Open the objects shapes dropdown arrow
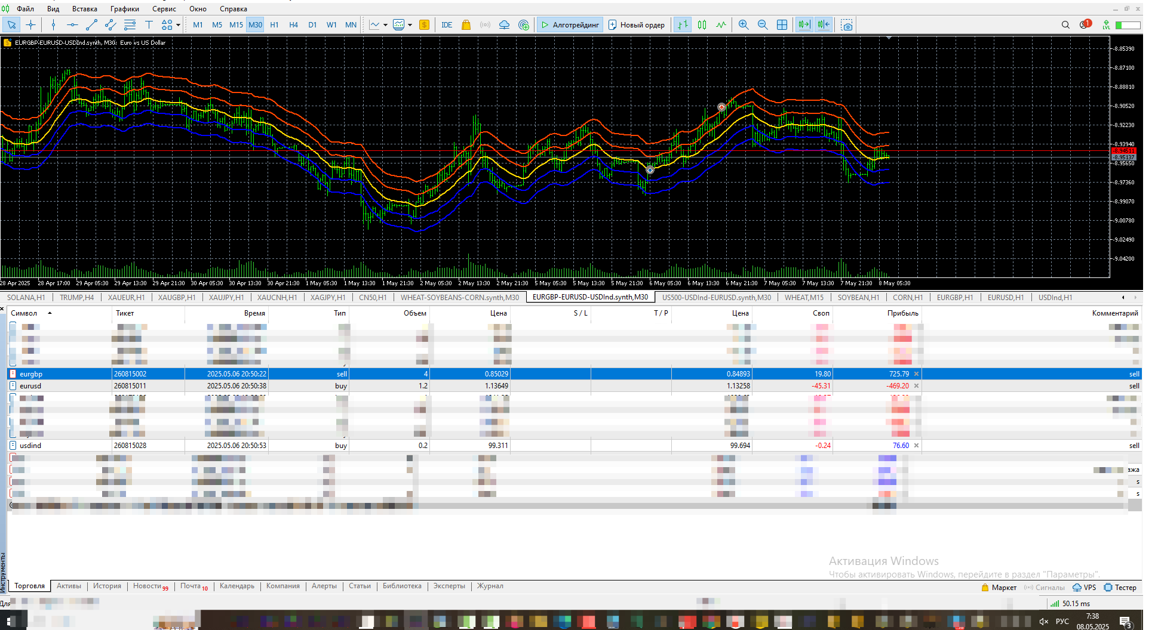 pyautogui.click(x=178, y=25)
